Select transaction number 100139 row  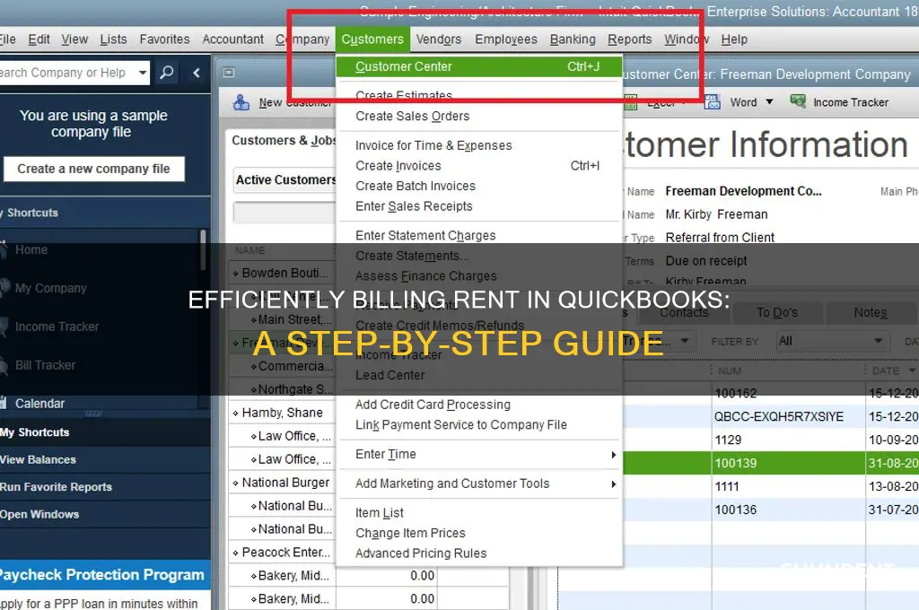(x=771, y=463)
